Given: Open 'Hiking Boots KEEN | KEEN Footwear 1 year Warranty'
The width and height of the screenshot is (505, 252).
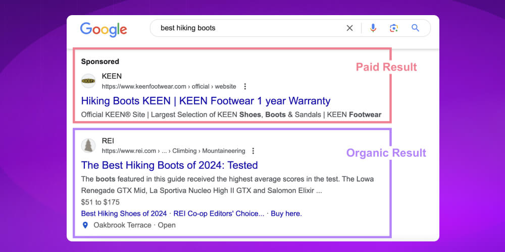Looking at the screenshot, I should coord(206,101).
